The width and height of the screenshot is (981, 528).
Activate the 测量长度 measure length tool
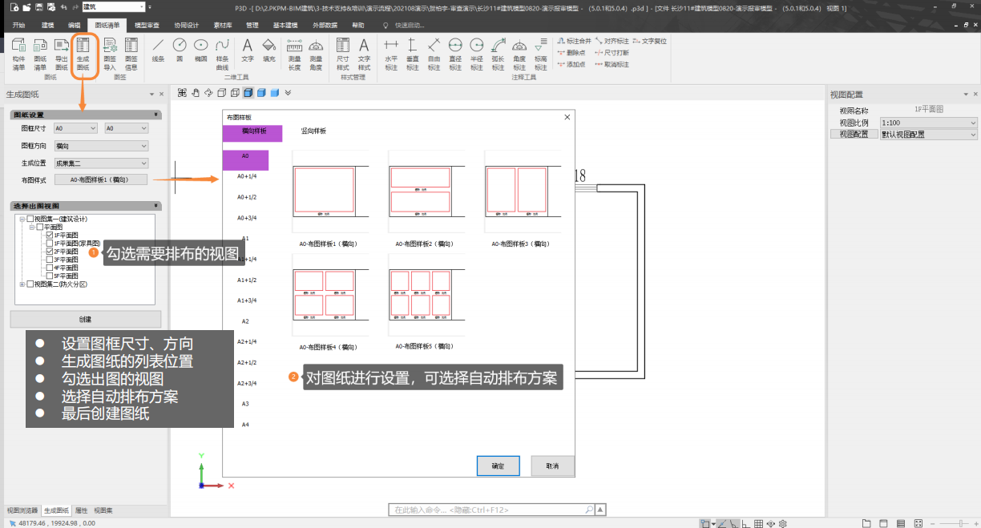click(x=294, y=54)
